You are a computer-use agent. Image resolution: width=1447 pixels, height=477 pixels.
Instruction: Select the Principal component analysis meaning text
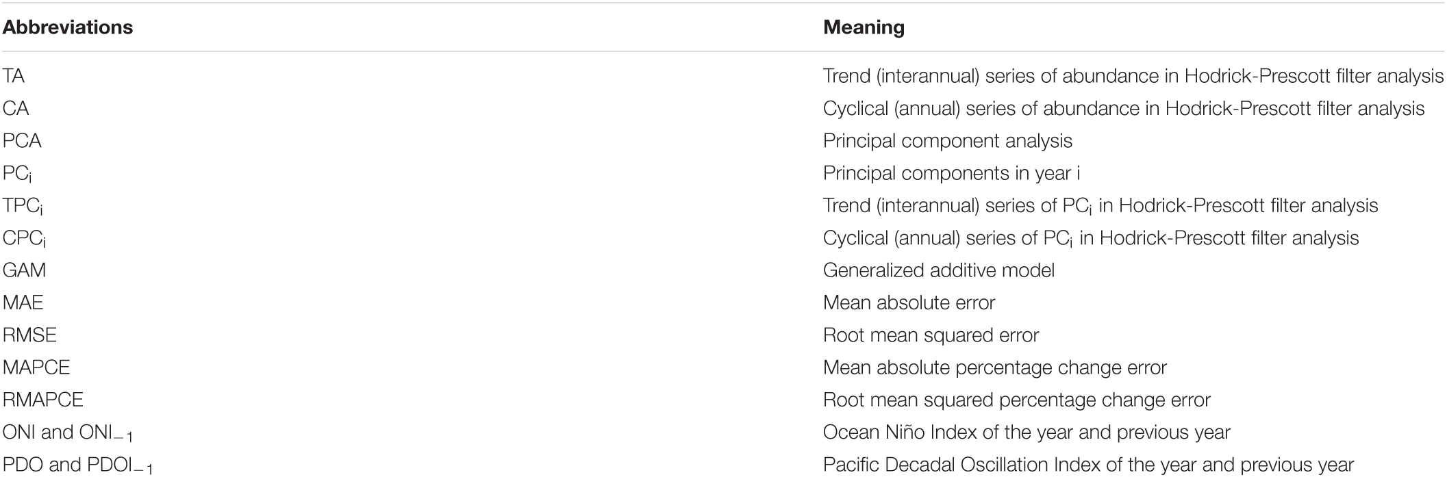pos(948,141)
